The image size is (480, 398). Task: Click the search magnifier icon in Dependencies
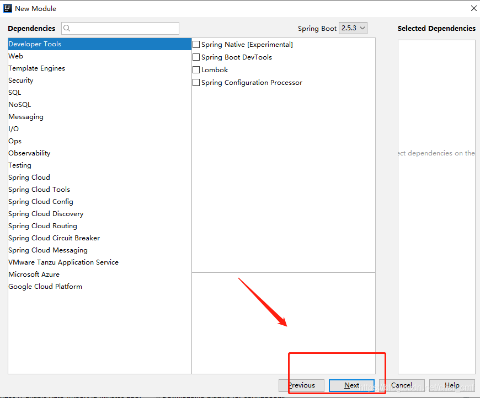(67, 29)
